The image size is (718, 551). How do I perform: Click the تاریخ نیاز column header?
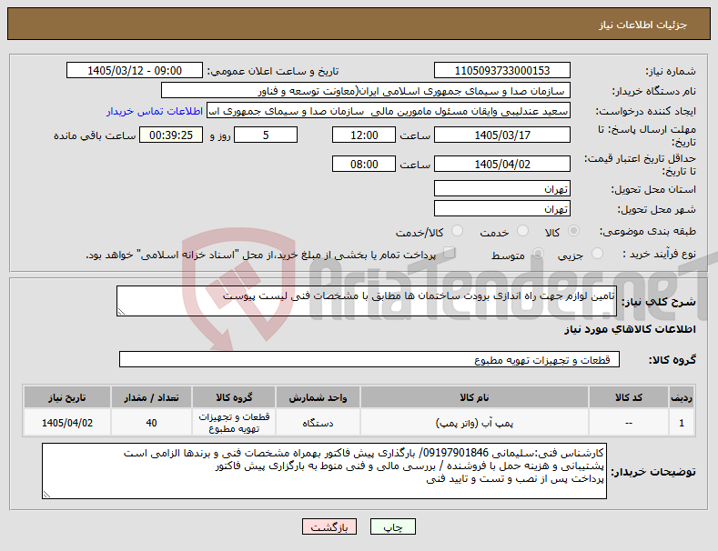(67, 397)
